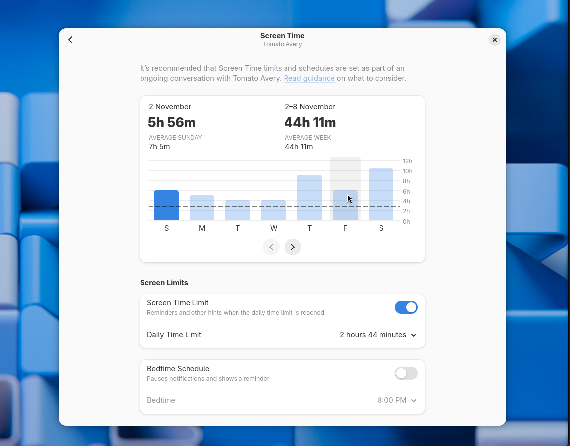Viewport: 570px width, 446px height.
Task: Select the Wednesday usage bar
Action: [x=274, y=210]
